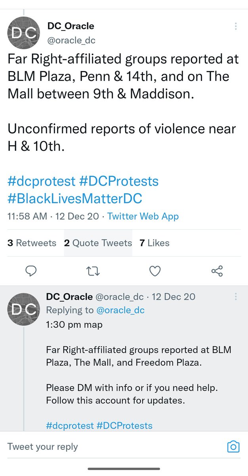Tap the camera icon in reply bar
Image resolution: width=248 pixels, height=476 pixels.
pos(233,447)
